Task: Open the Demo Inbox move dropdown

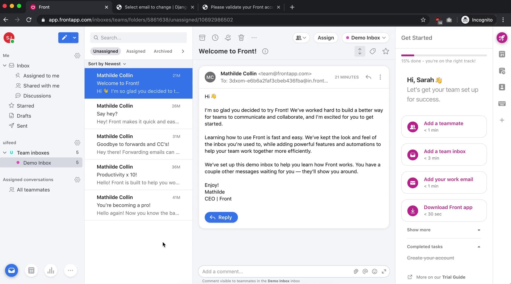Action: tap(365, 38)
